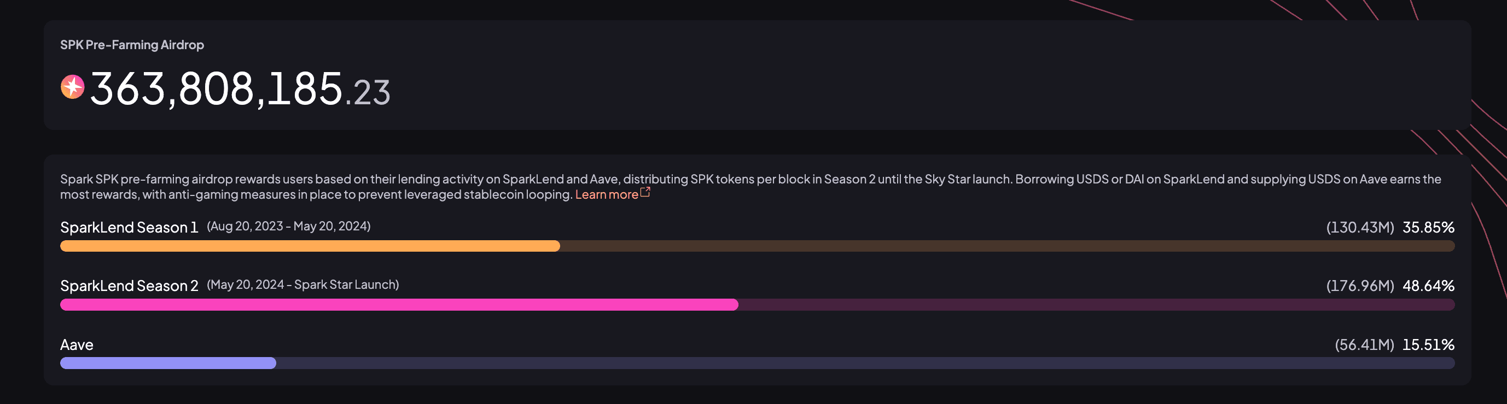The width and height of the screenshot is (1507, 404).
Task: Click the 35.85% percentage value
Action: coord(1428,227)
